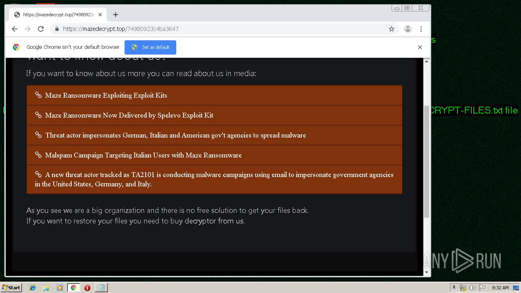Maximize the Chrome window
The width and height of the screenshot is (521, 293).
407,8
